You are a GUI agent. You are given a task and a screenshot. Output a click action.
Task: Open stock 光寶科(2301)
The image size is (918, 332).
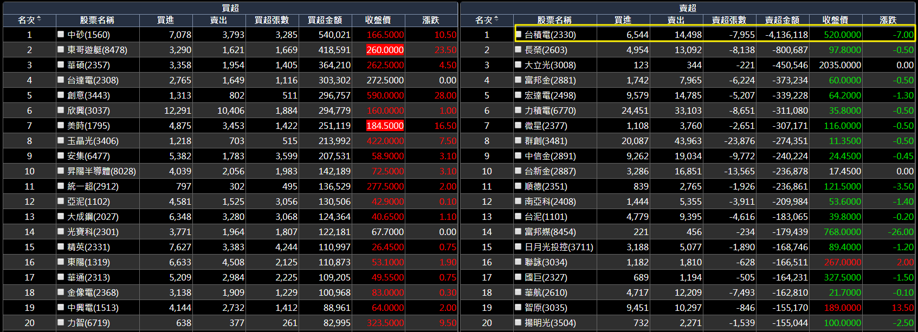(93, 232)
